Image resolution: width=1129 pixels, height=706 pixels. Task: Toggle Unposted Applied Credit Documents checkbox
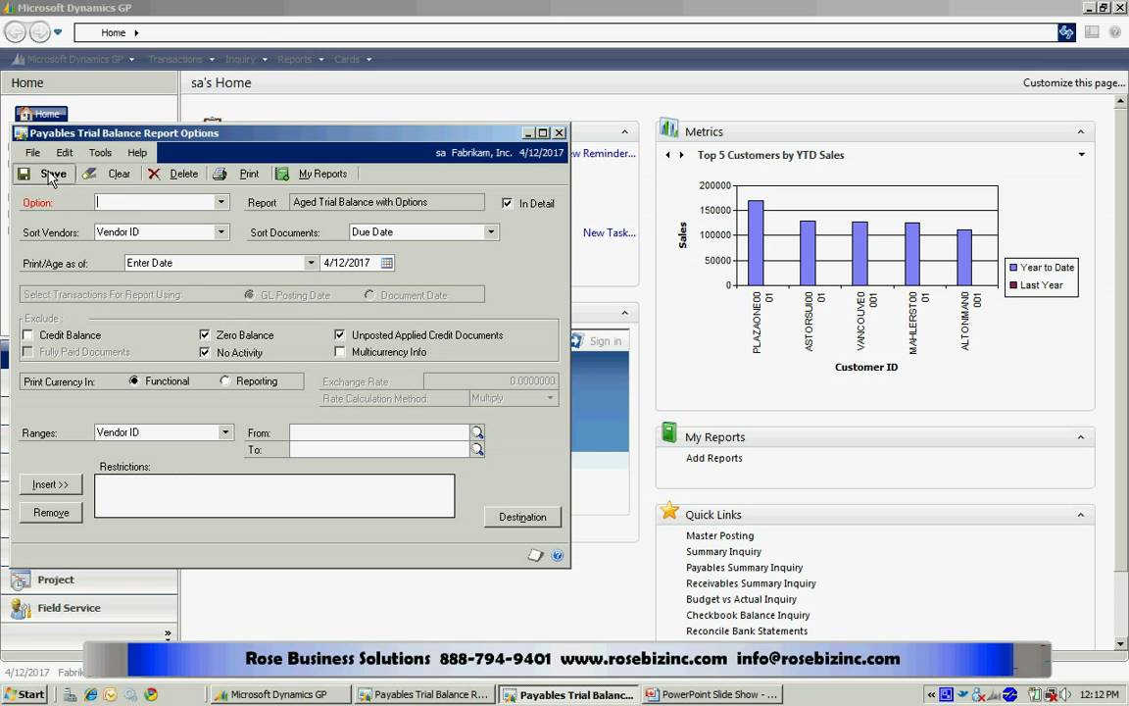click(340, 335)
